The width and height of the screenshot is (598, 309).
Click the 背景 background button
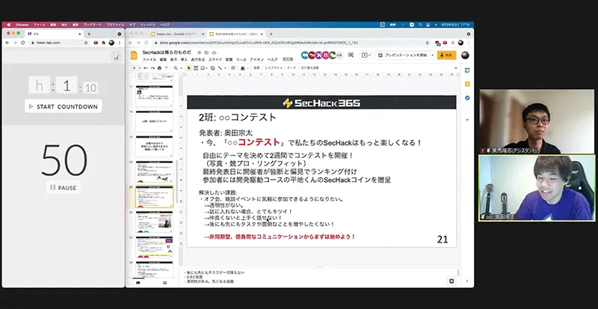256,68
